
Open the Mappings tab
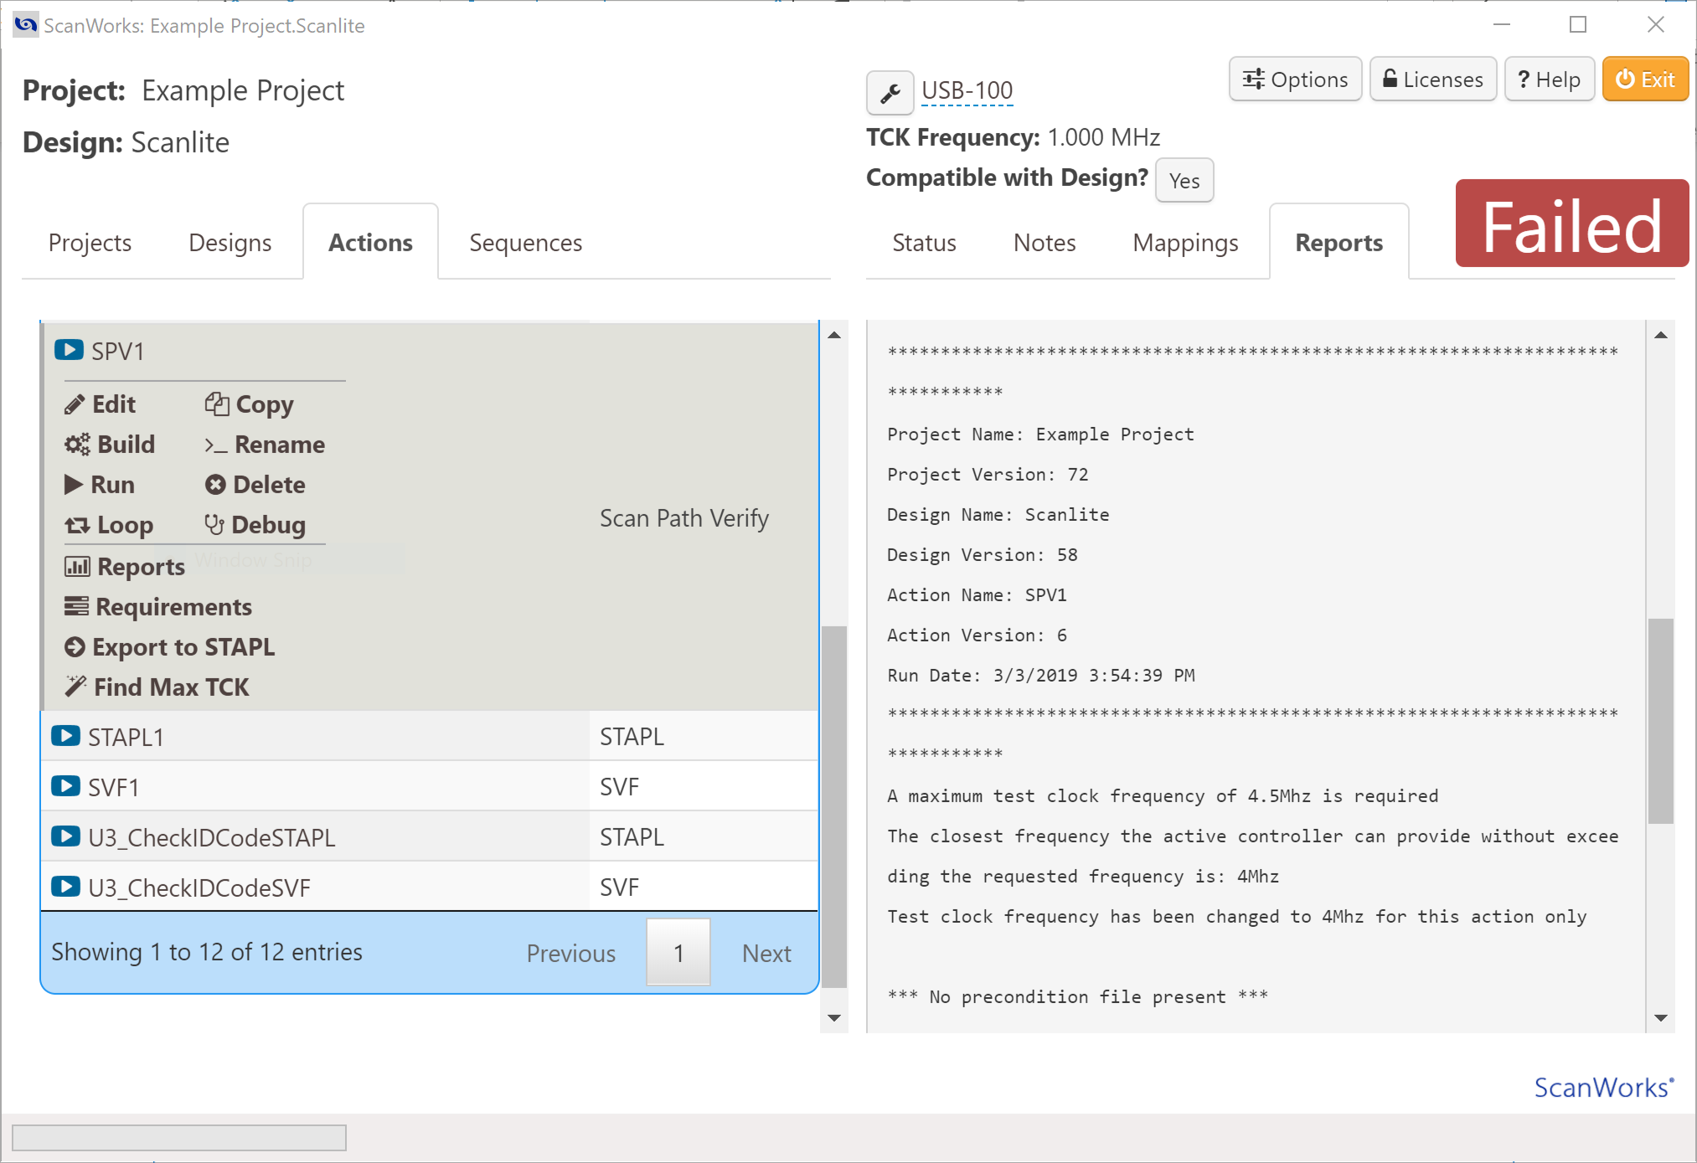click(1185, 243)
